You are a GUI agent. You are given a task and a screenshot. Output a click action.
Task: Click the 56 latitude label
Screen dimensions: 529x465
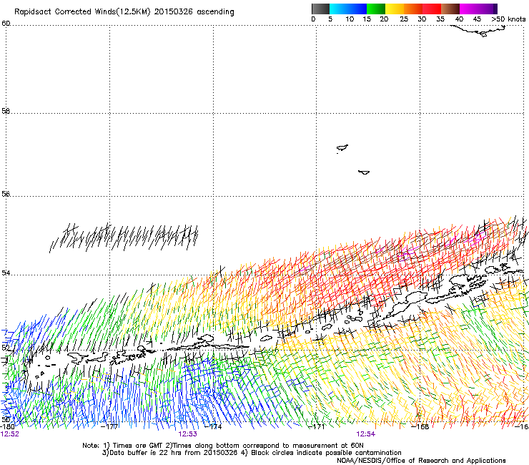point(6,194)
